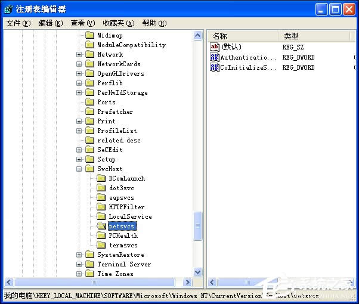This screenshot has height=304, width=359.
Task: Expand the Setup key
Action: click(79, 159)
